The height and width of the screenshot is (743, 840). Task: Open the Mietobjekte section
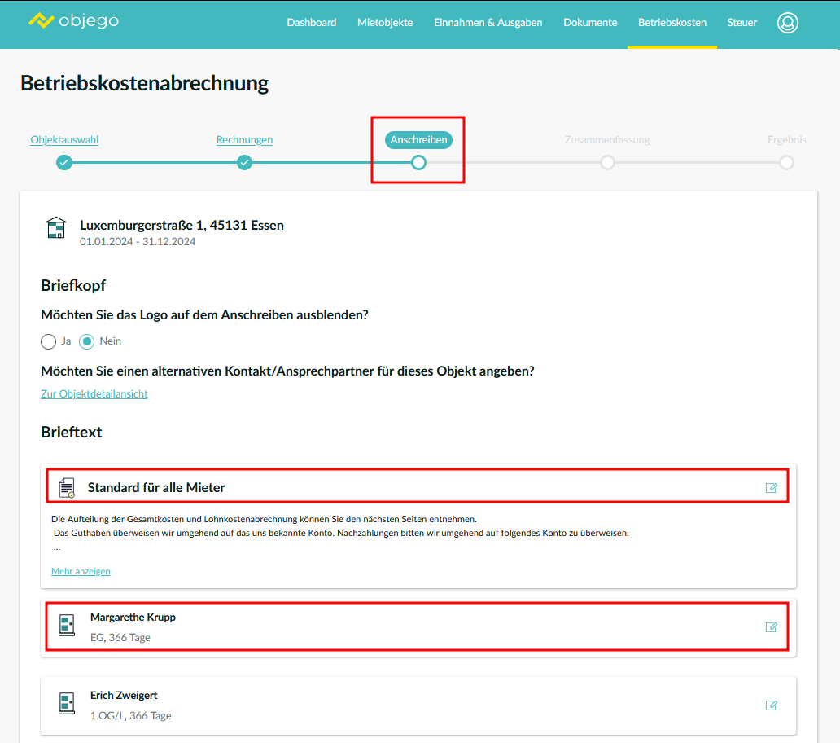coord(385,23)
